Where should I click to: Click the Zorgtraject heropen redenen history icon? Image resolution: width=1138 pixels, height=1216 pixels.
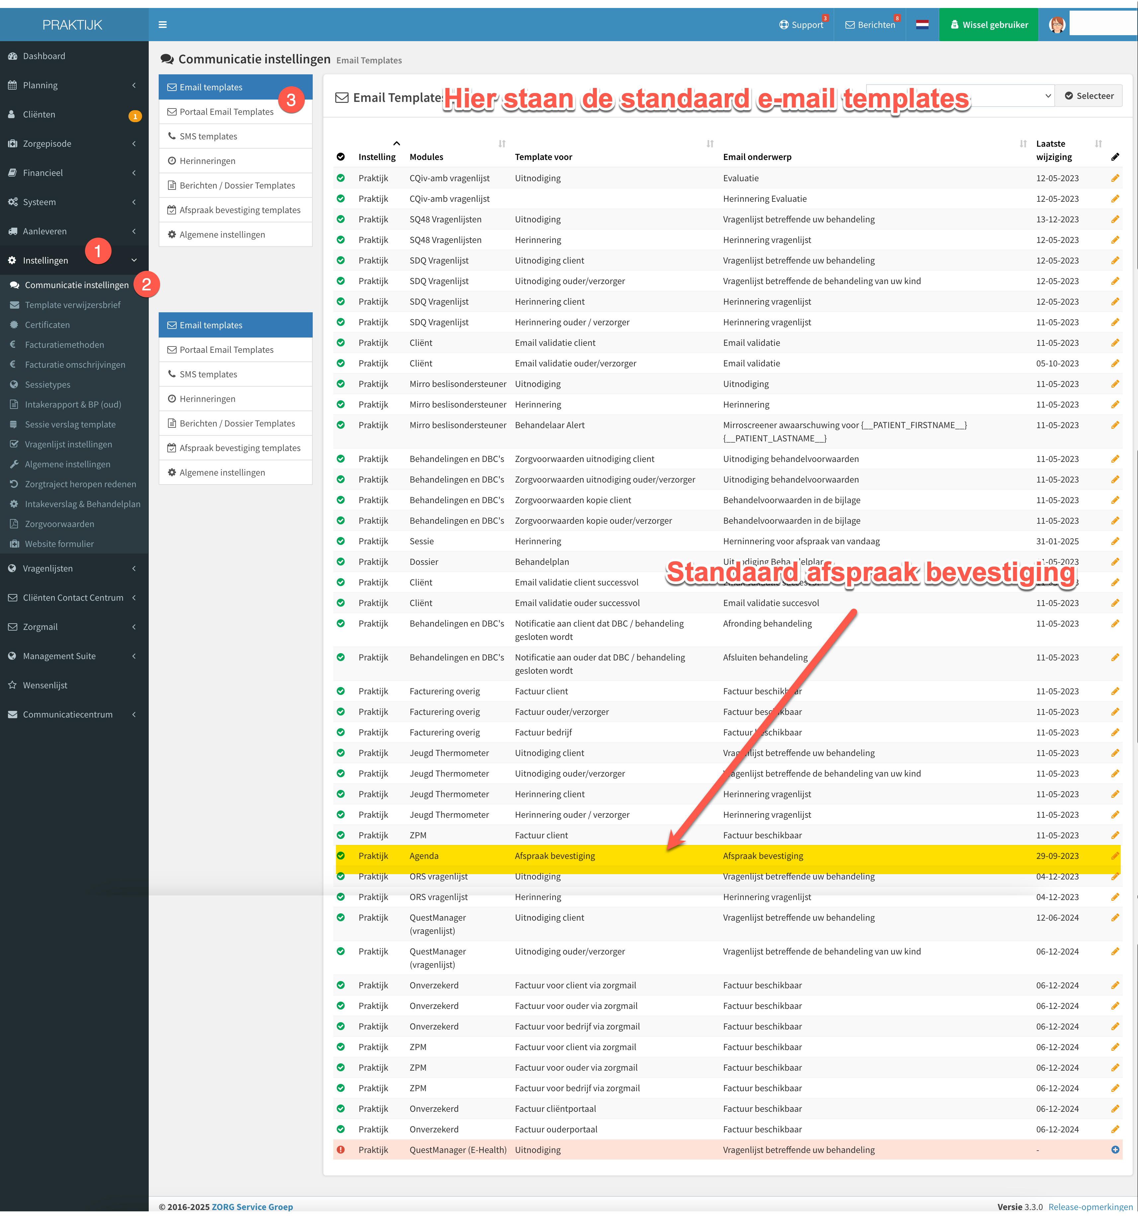pyautogui.click(x=14, y=485)
